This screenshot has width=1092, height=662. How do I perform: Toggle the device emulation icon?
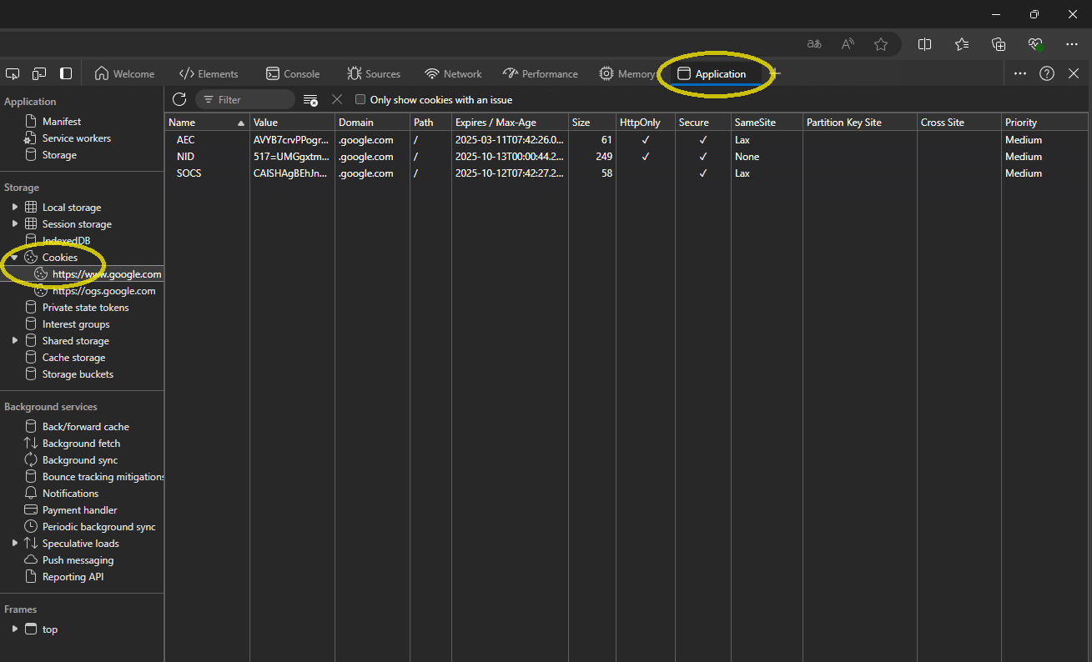38,73
